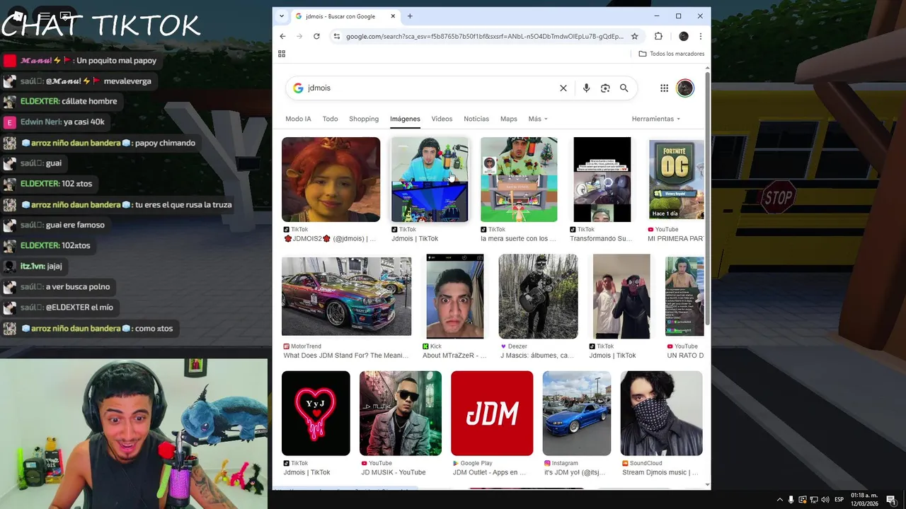Screen dimensions: 906x509
Task: Go back to the previous page in Chrome
Action: pos(282,36)
